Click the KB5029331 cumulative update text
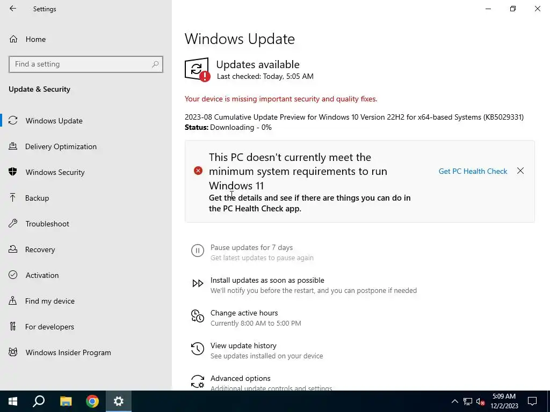Viewport: 550px width, 412px height. (x=354, y=117)
